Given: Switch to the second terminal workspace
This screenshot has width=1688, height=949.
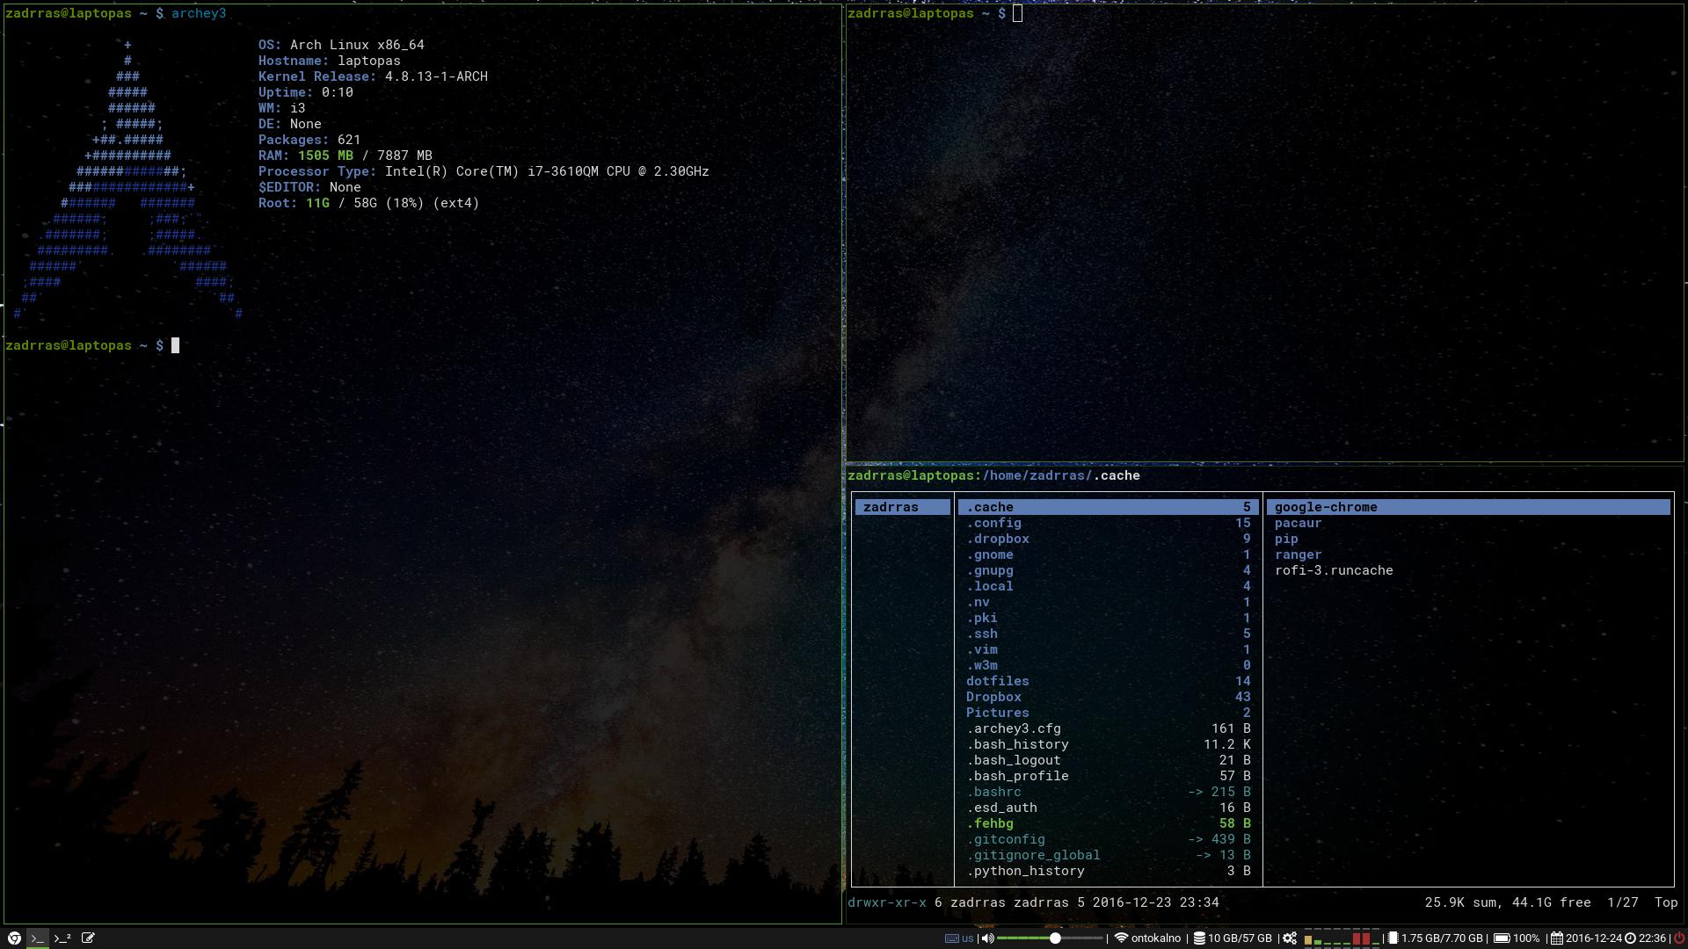Looking at the screenshot, I should pyautogui.click(x=62, y=938).
